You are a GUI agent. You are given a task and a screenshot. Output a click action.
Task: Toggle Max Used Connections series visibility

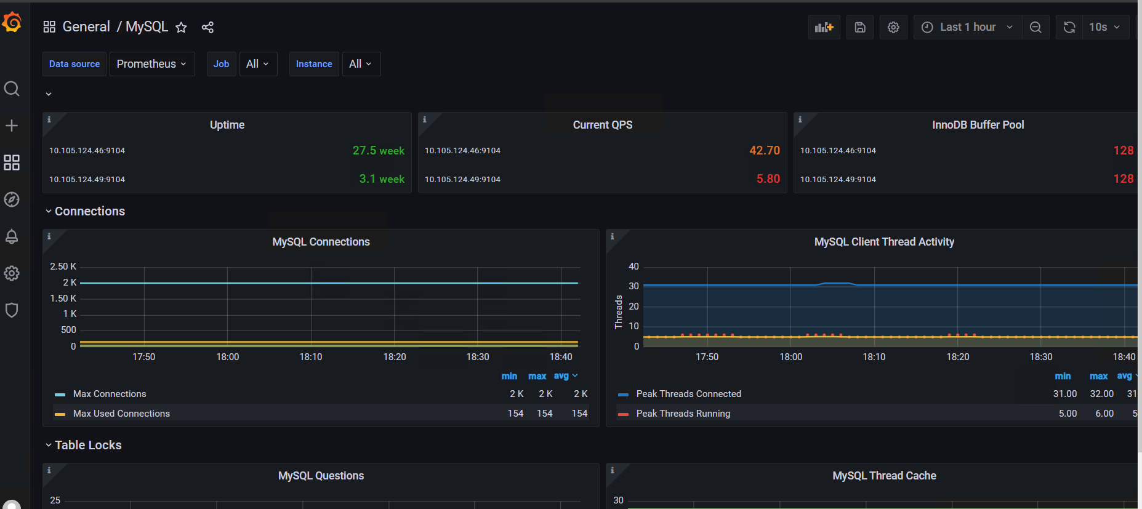point(121,414)
